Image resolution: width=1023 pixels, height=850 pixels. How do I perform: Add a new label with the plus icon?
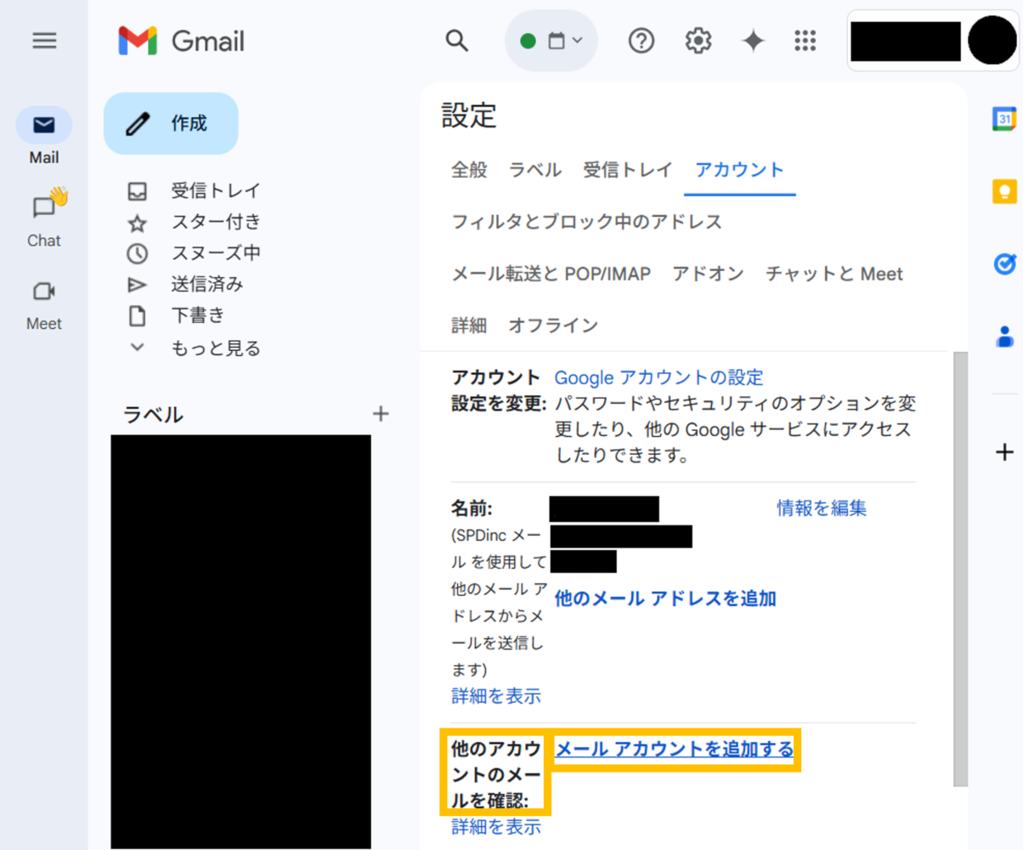click(x=381, y=414)
